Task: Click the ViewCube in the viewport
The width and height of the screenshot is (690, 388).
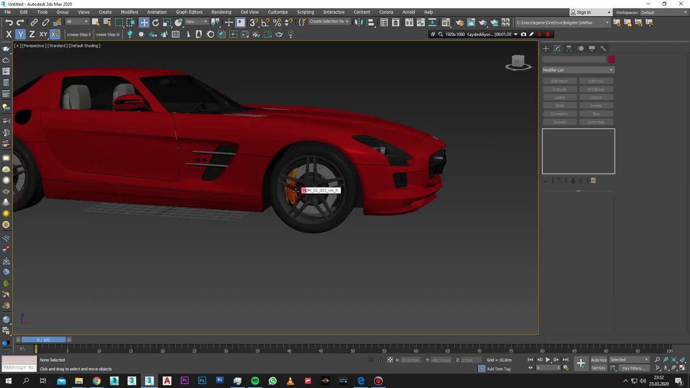Action: tap(518, 63)
